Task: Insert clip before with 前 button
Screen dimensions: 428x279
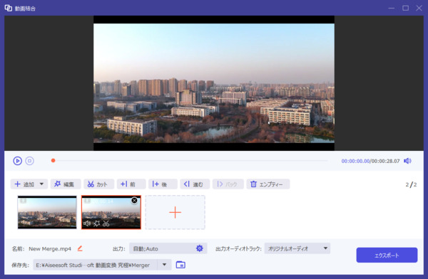Action: pyautogui.click(x=131, y=184)
